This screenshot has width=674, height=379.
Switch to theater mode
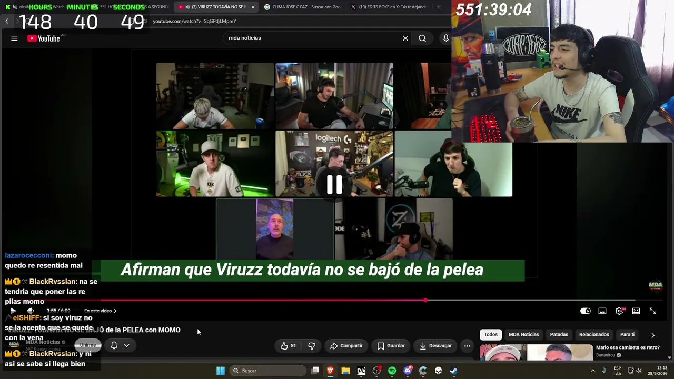pos(636,311)
